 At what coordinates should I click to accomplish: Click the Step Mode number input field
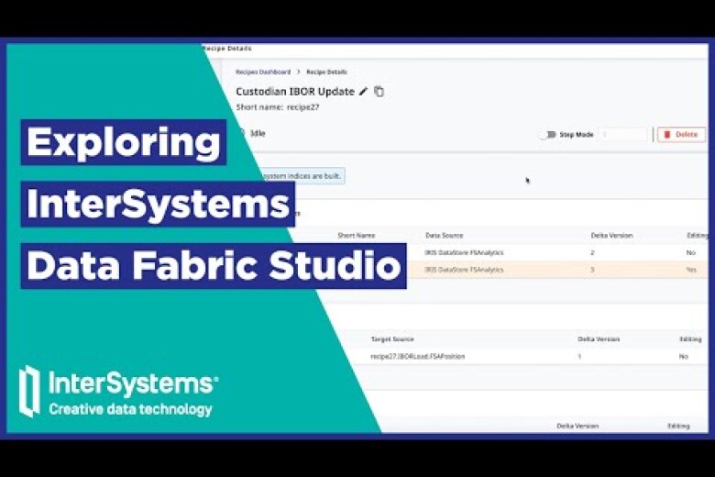[x=623, y=135]
